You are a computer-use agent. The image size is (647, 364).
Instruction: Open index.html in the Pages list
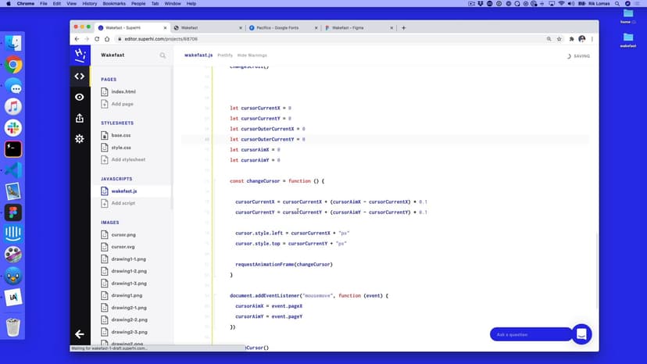[x=123, y=91]
